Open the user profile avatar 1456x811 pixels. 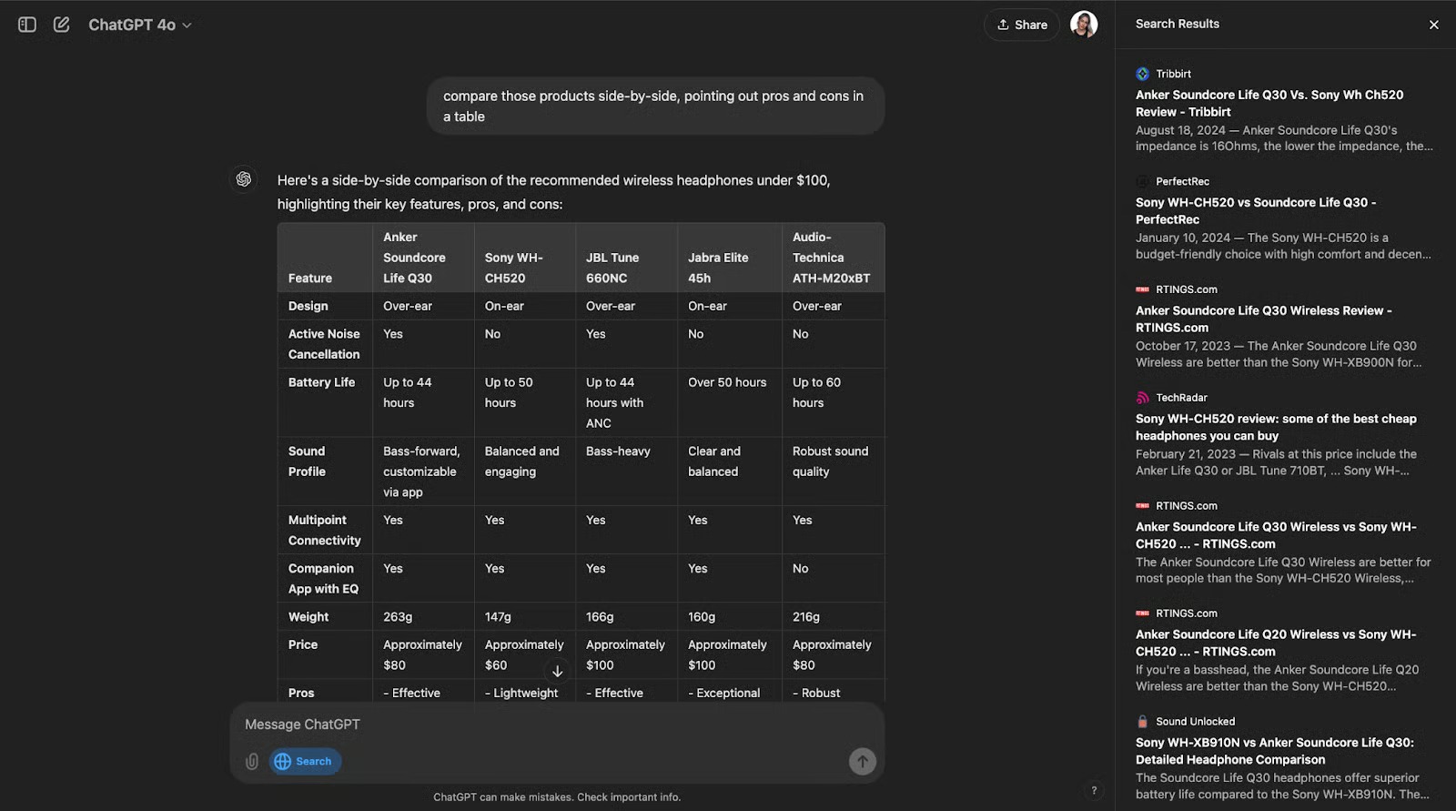pyautogui.click(x=1083, y=25)
